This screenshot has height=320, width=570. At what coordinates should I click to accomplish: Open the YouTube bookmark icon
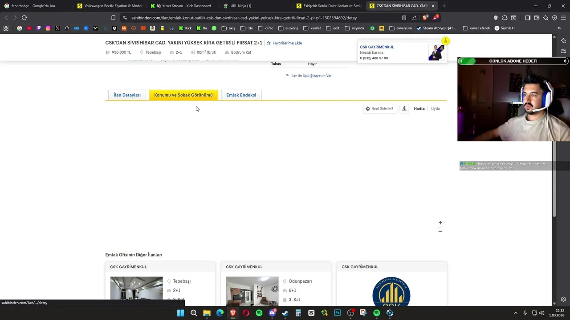(x=29, y=28)
